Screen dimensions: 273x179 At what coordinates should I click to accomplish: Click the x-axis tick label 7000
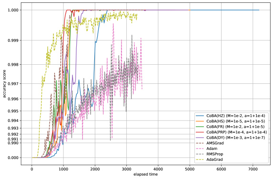[x=253, y=169]
